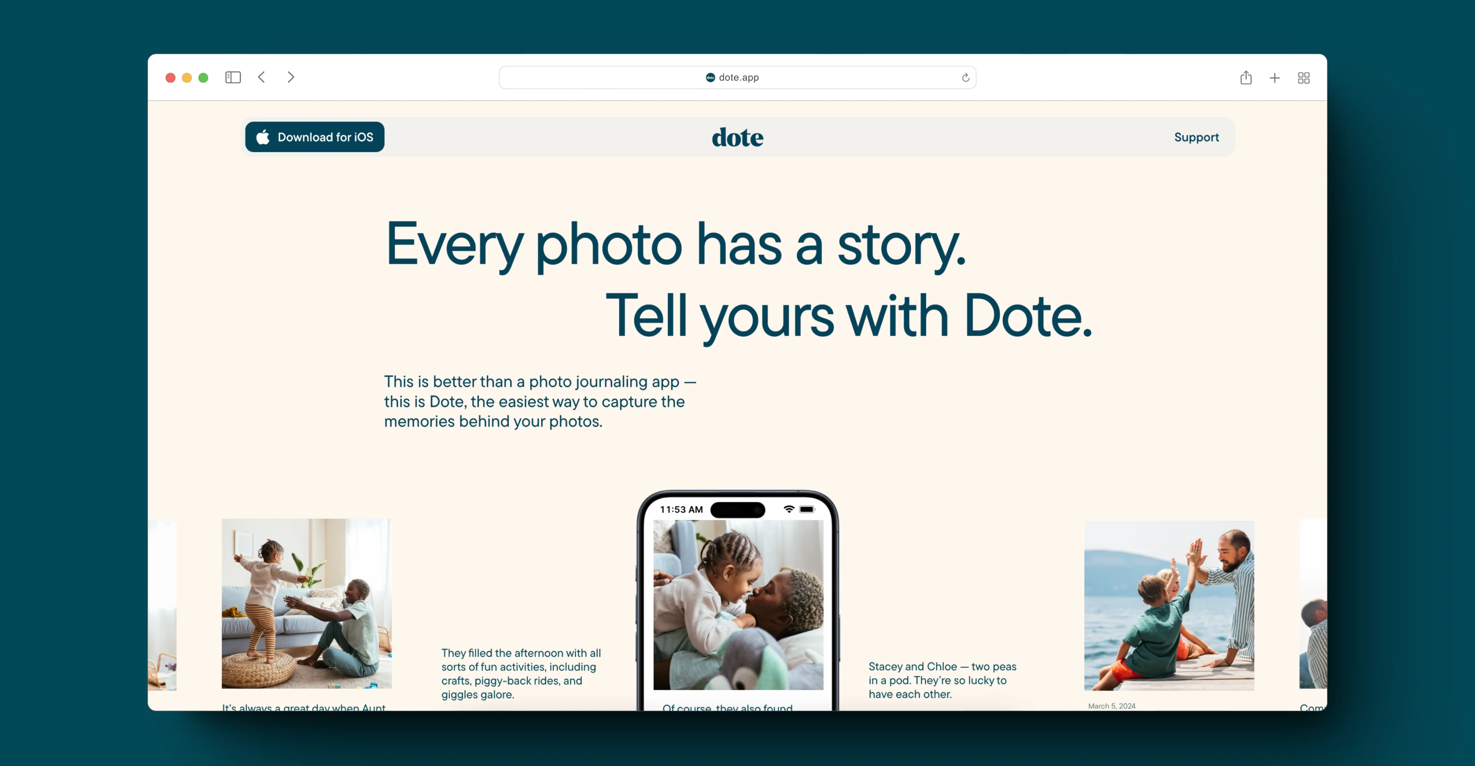The width and height of the screenshot is (1475, 766).
Task: Open the Share icon in toolbar
Action: click(x=1246, y=77)
